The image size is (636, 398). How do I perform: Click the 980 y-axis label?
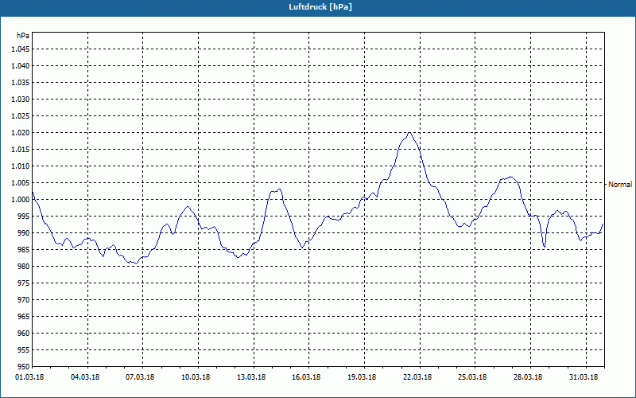[24, 267]
